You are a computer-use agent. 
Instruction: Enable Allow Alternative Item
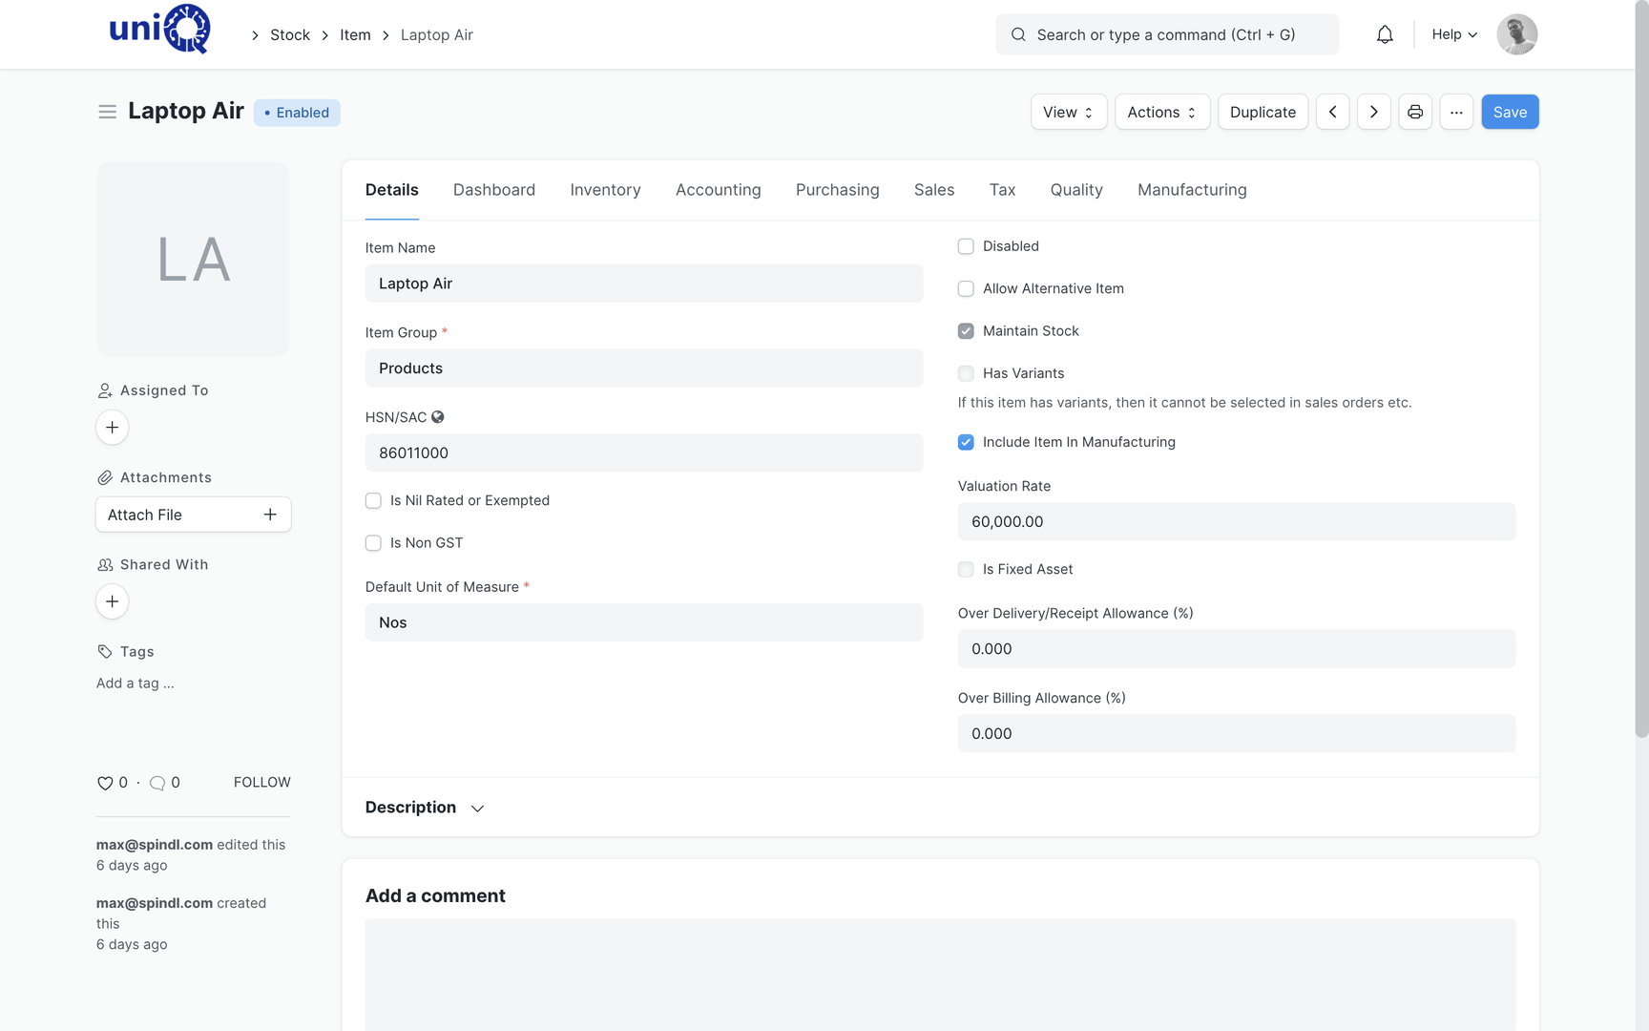click(x=966, y=288)
